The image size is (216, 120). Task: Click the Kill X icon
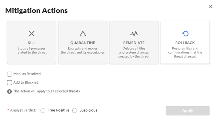[x=32, y=34]
